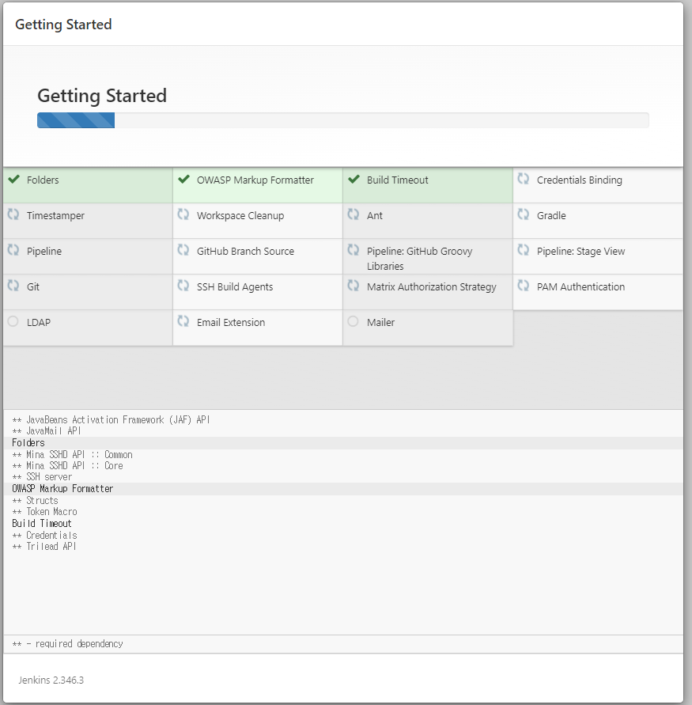Click the loading icon for PAM Authentication
Image resolution: width=692 pixels, height=705 pixels.
[x=523, y=286]
